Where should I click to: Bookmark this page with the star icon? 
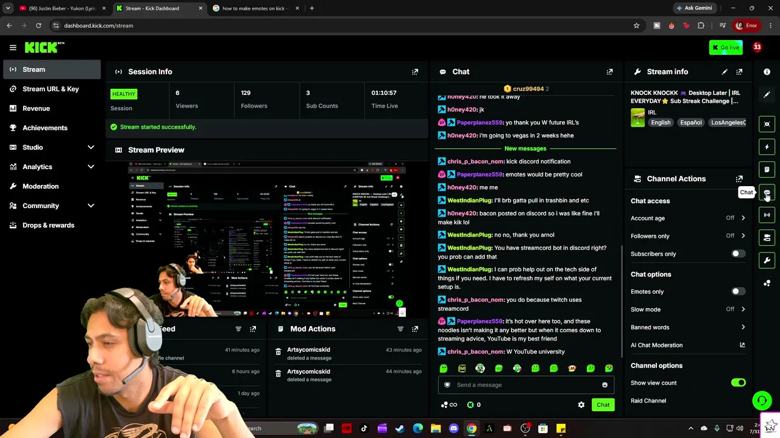point(637,26)
